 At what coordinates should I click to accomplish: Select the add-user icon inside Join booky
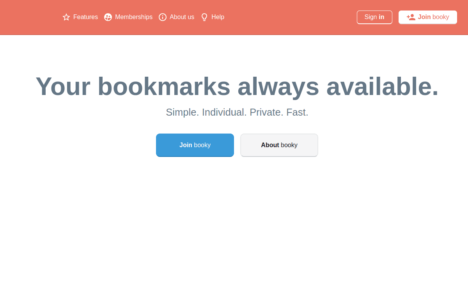(411, 17)
